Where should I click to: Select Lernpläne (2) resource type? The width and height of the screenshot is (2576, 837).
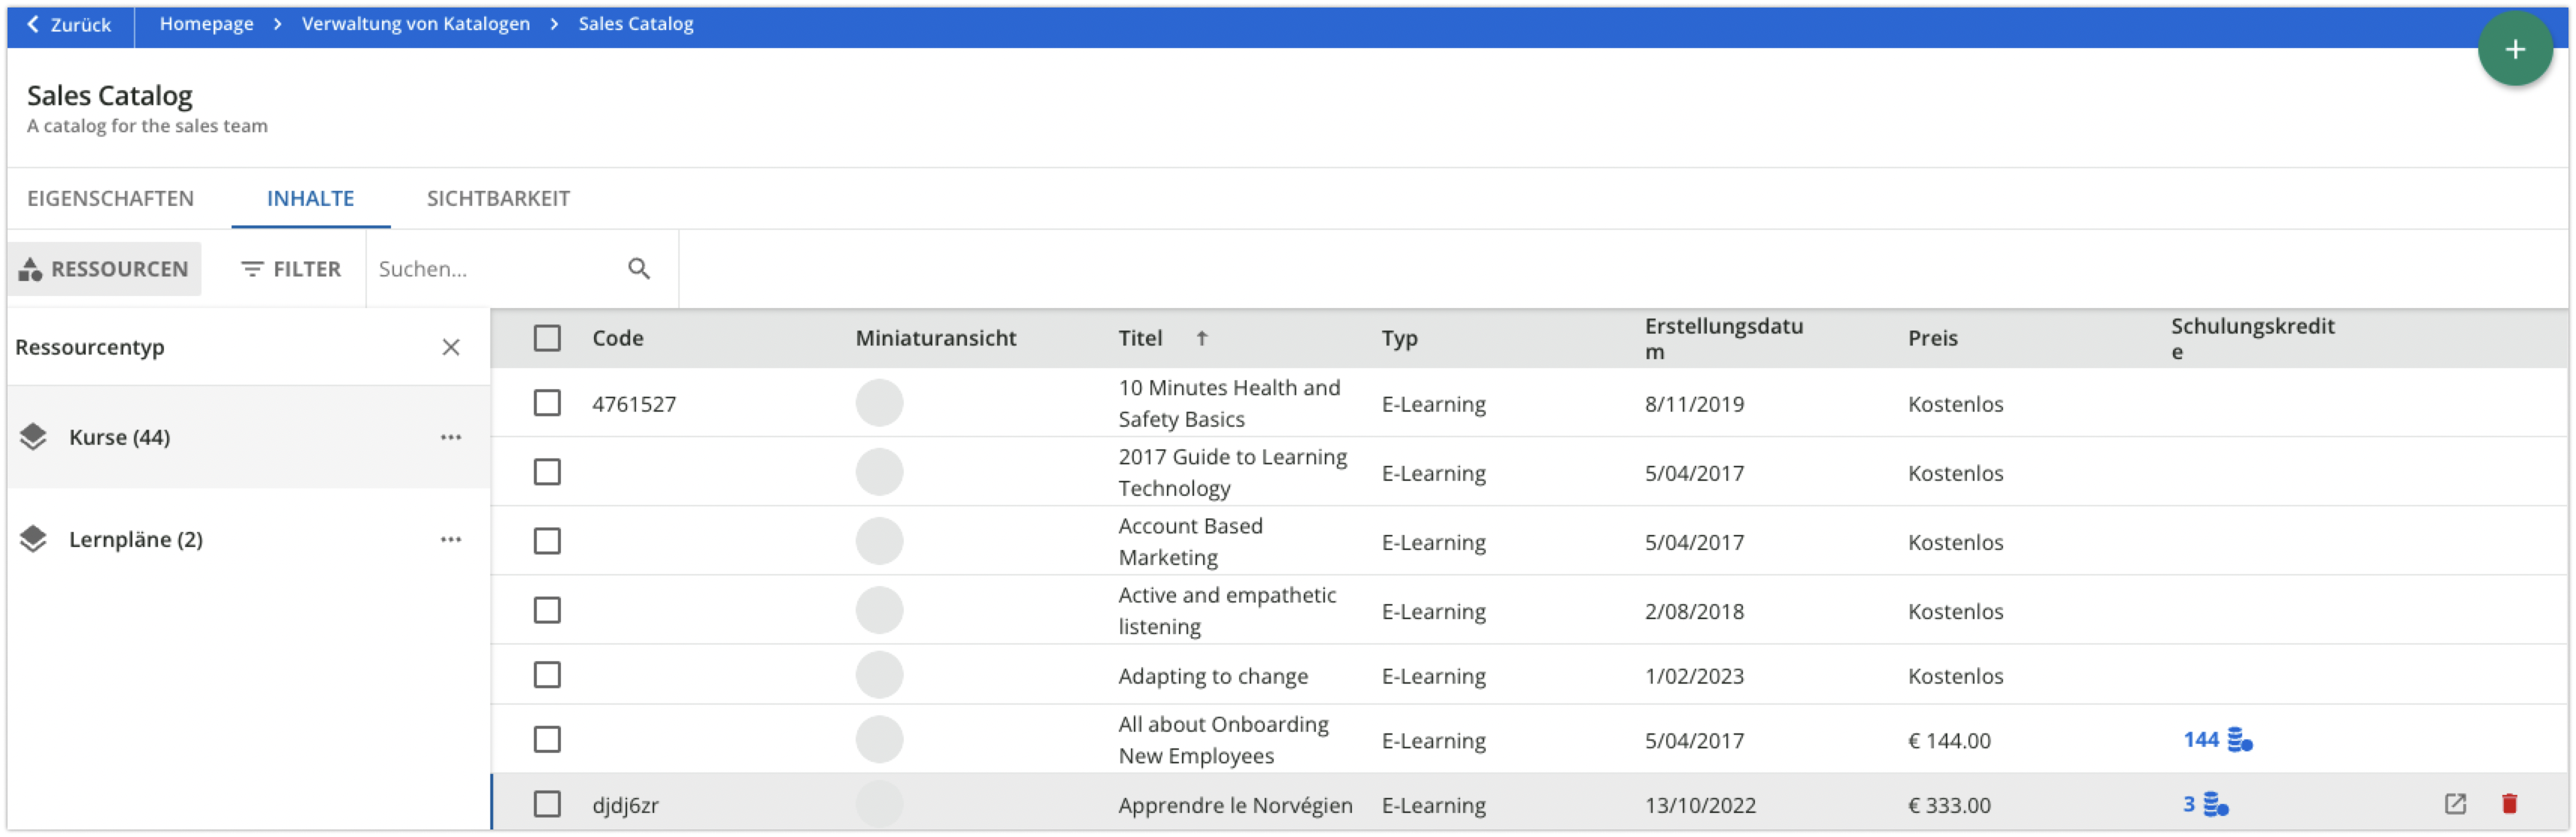(248, 539)
